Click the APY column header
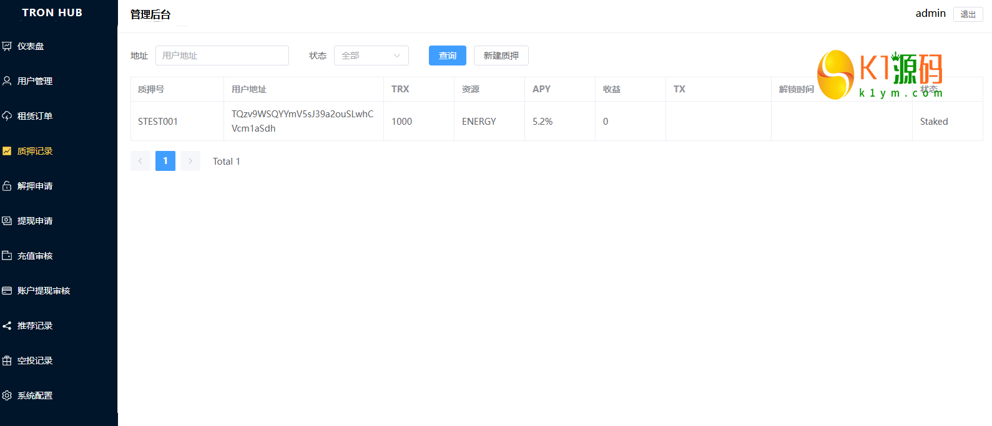 click(x=560, y=89)
